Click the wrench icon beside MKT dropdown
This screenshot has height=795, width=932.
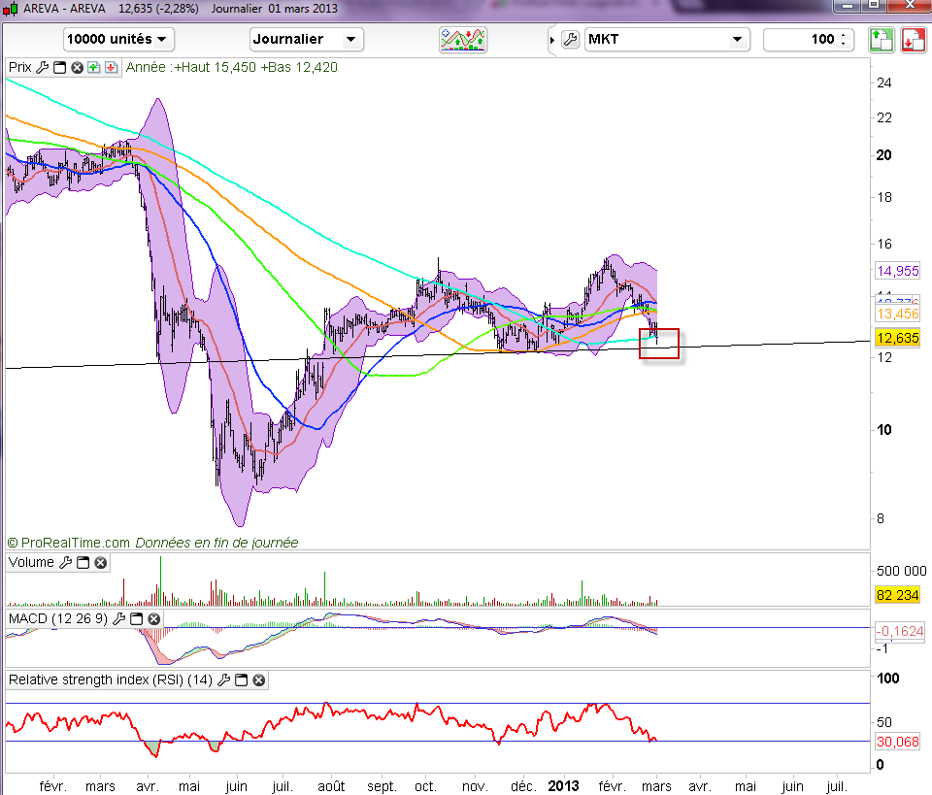coord(570,40)
